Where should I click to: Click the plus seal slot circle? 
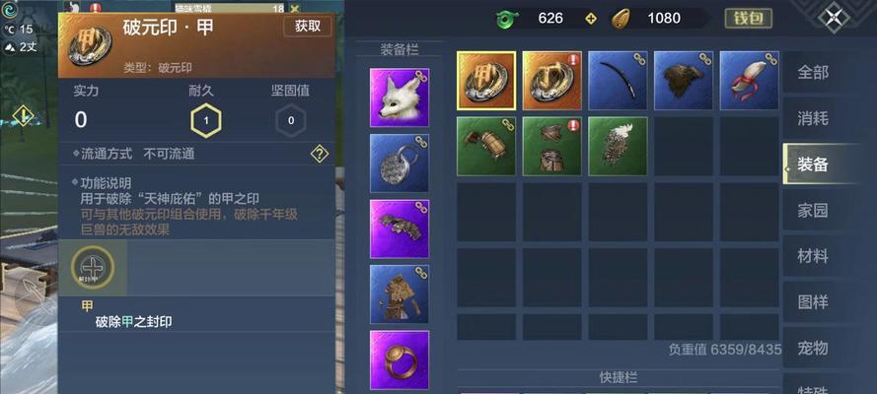click(x=93, y=267)
